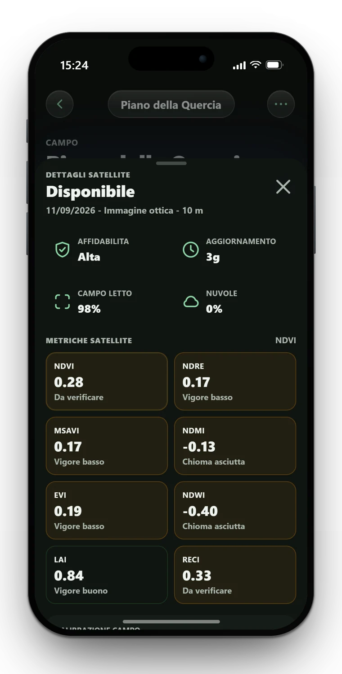Open the Piano della Quercia title pill
The height and width of the screenshot is (674, 342).
pos(171,104)
